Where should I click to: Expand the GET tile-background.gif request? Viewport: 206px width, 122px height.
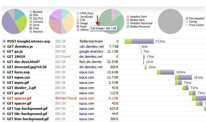pyautogui.click(x=4, y=114)
